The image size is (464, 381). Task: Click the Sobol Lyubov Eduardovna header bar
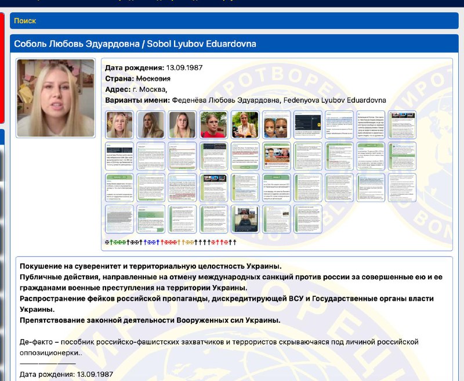pyautogui.click(x=232, y=42)
